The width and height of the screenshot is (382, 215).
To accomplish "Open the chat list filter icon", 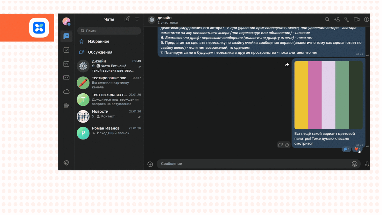I will [137, 19].
